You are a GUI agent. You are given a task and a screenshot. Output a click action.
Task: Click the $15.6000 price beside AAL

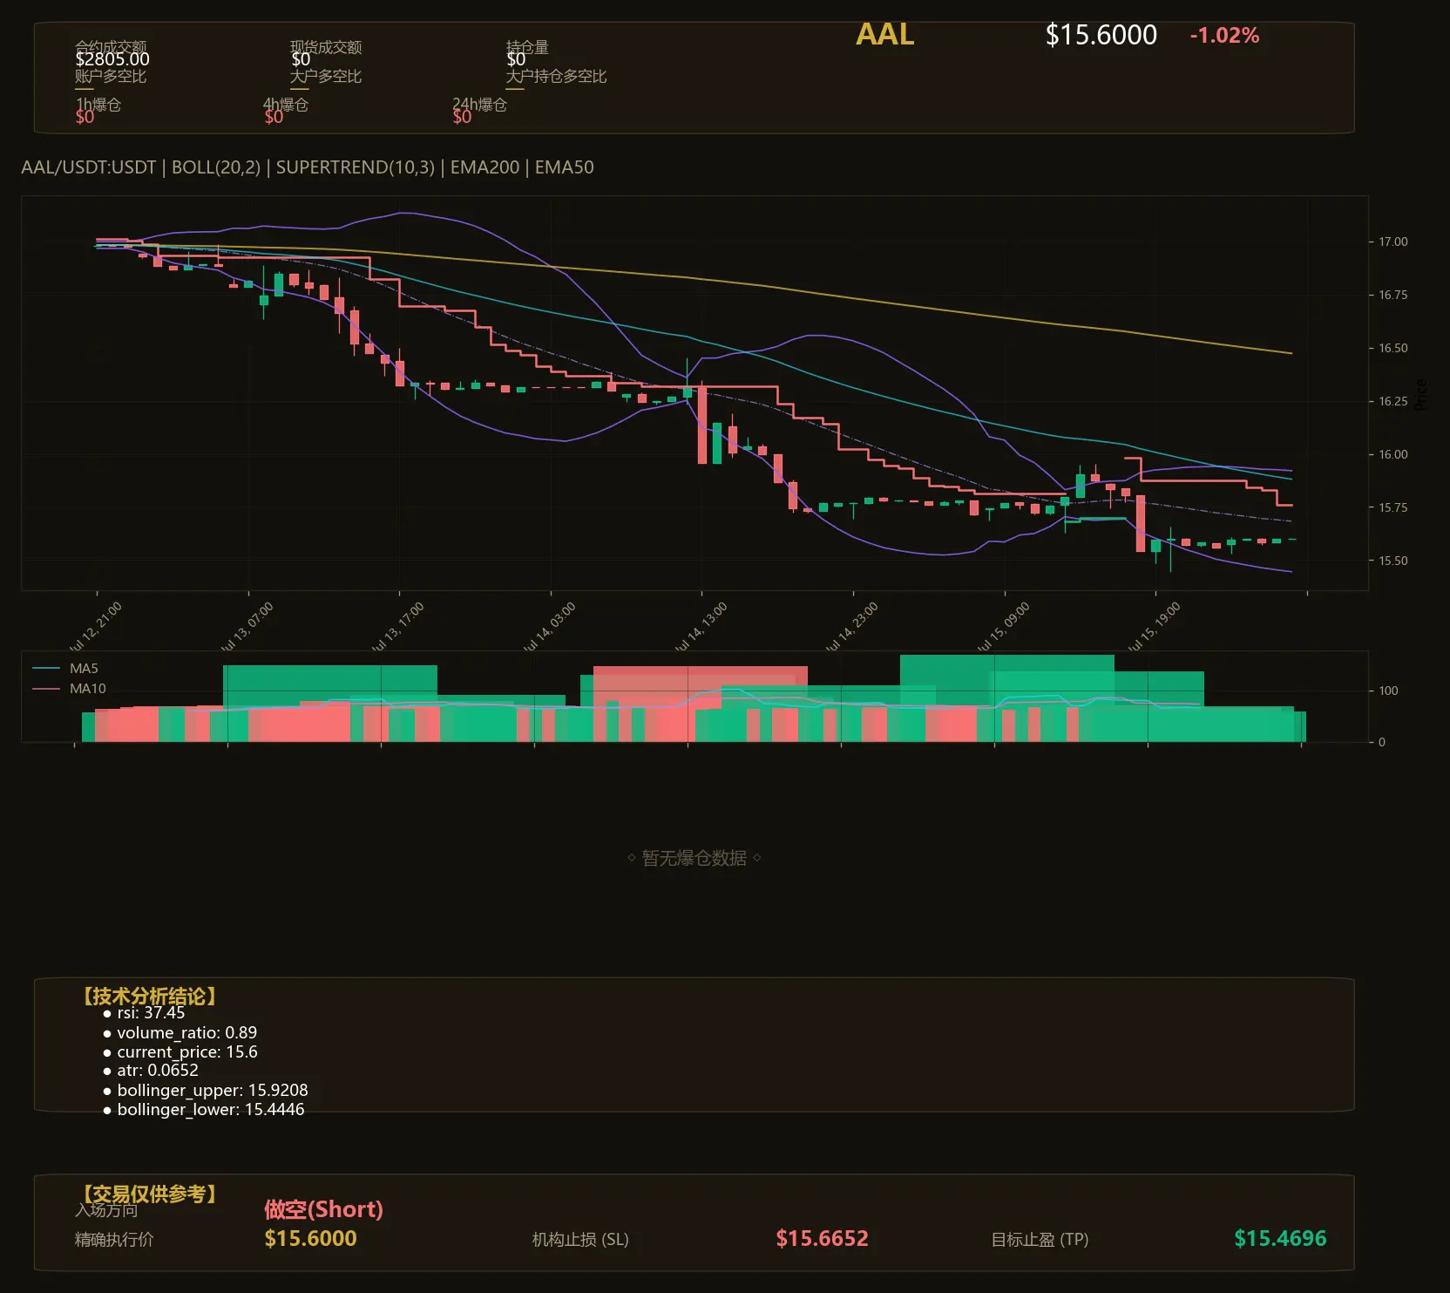pos(1101,35)
